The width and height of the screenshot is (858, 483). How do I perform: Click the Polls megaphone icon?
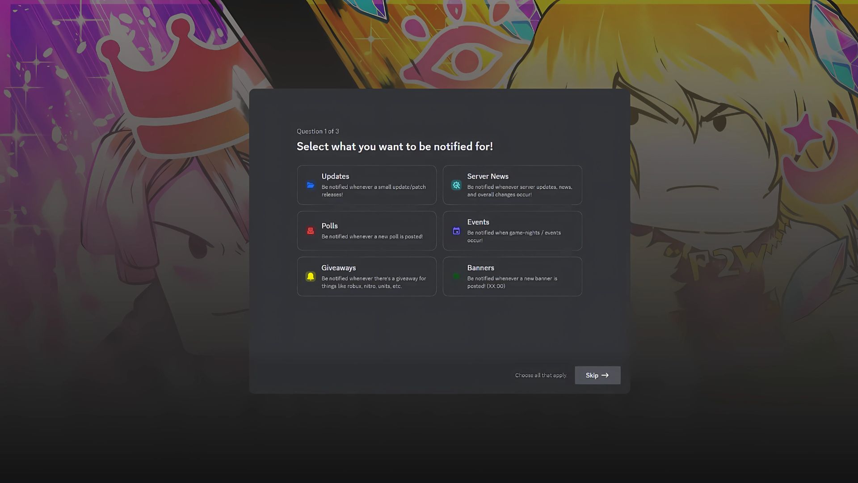pyautogui.click(x=310, y=231)
